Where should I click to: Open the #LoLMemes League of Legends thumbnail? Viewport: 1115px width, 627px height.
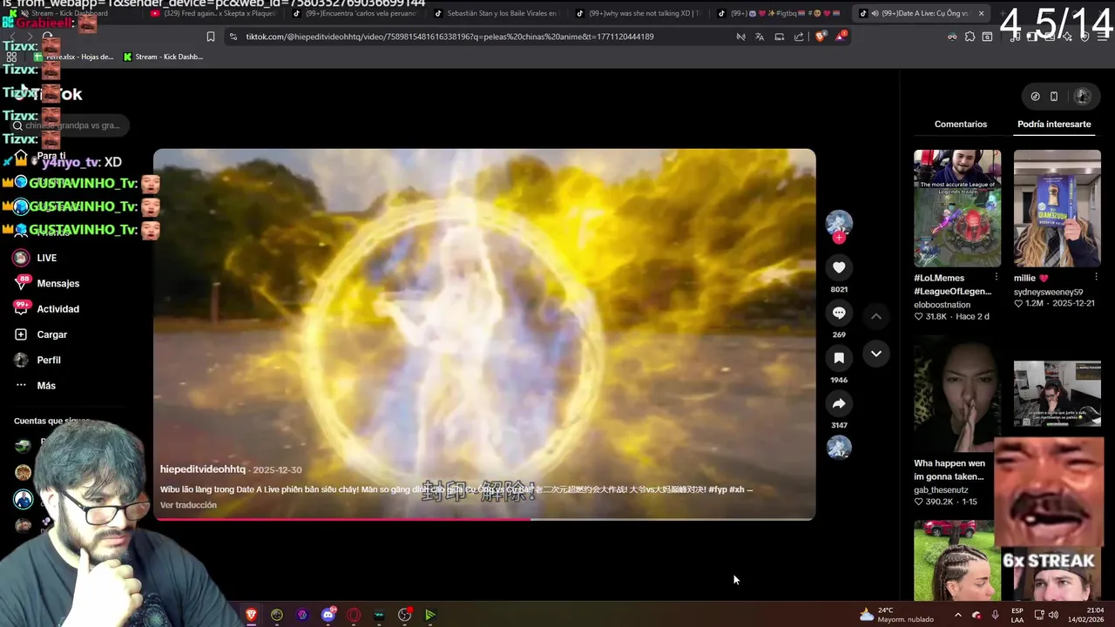[957, 208]
